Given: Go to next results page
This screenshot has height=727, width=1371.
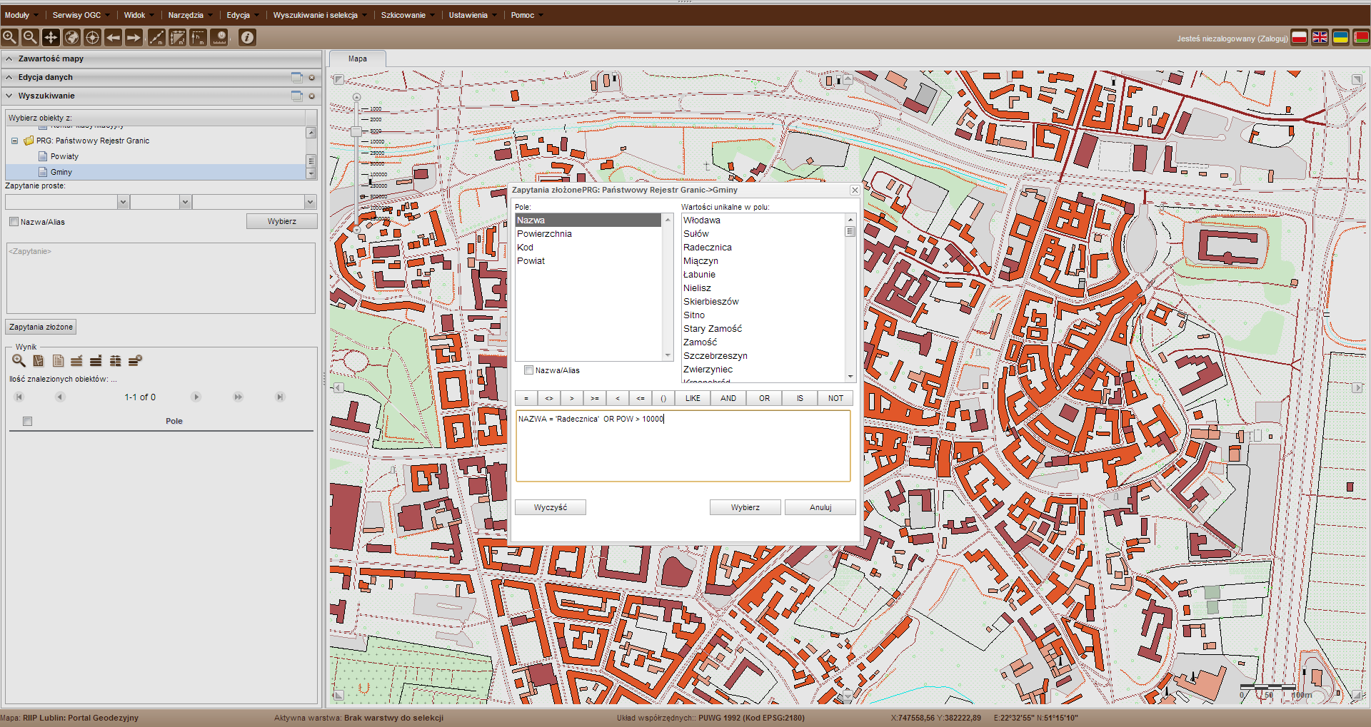Looking at the screenshot, I should coord(196,397).
